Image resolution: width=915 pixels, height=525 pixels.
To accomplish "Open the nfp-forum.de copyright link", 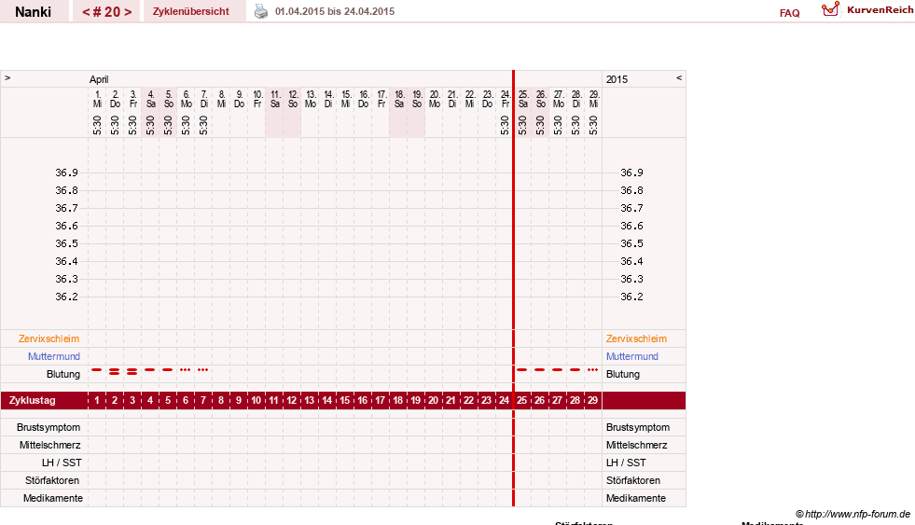I will click(853, 514).
